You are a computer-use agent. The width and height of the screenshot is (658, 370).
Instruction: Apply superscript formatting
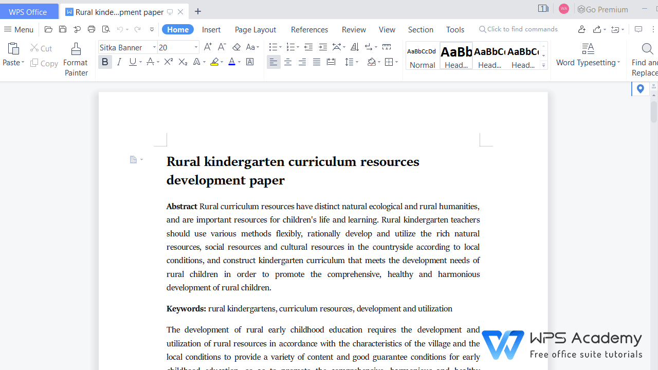(x=168, y=62)
